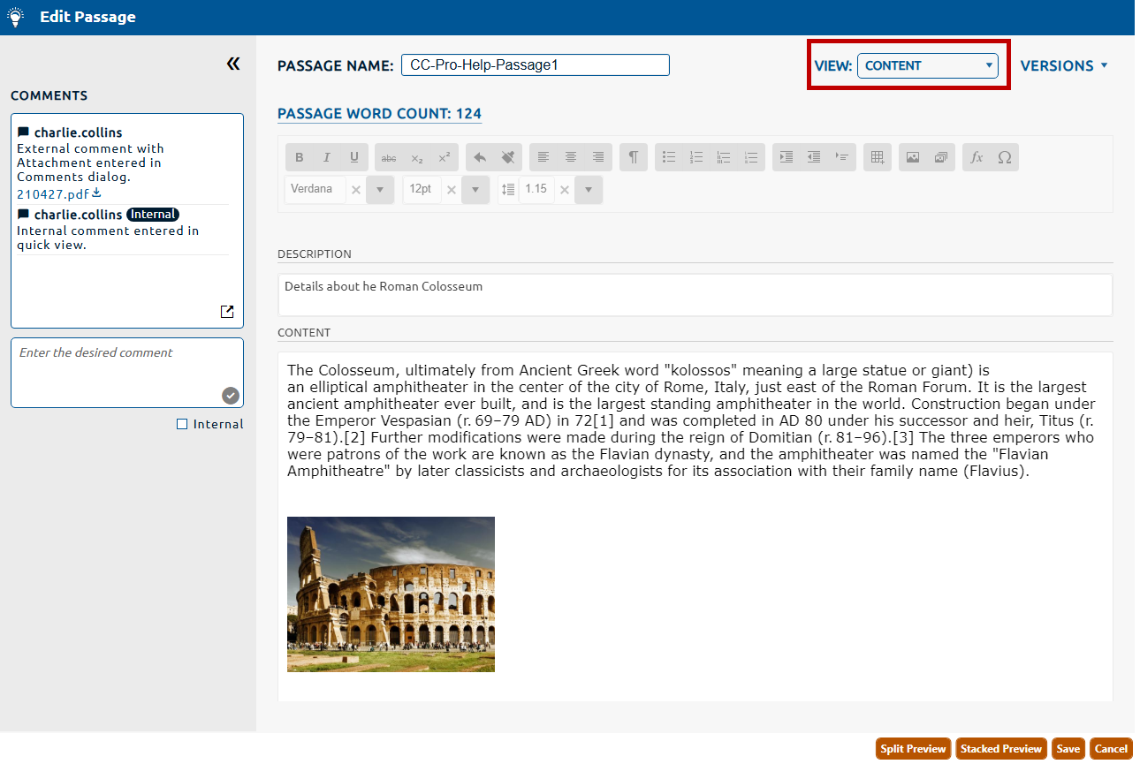Submit comment using checkmark icon
This screenshot has width=1140, height=764.
231,395
